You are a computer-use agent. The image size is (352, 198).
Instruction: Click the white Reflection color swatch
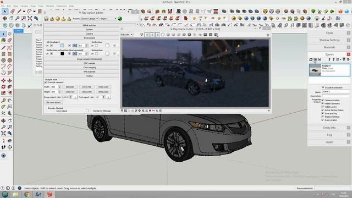point(107,46)
